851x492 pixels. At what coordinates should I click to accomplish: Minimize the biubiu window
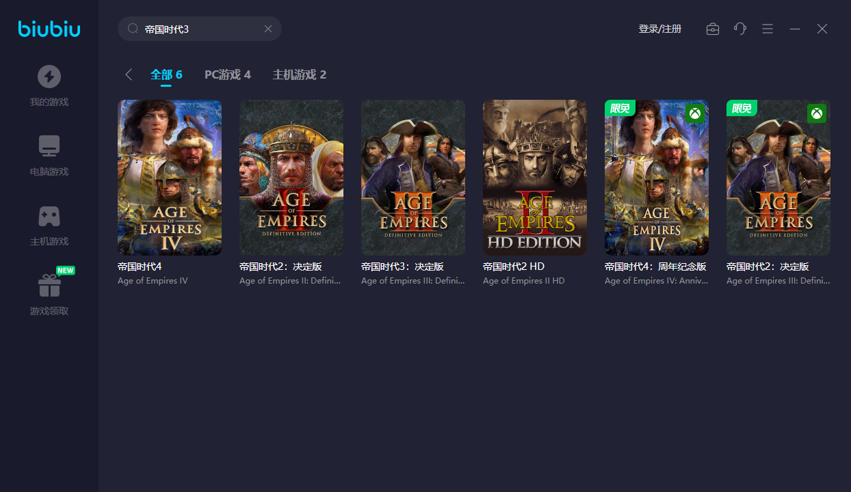[795, 29]
